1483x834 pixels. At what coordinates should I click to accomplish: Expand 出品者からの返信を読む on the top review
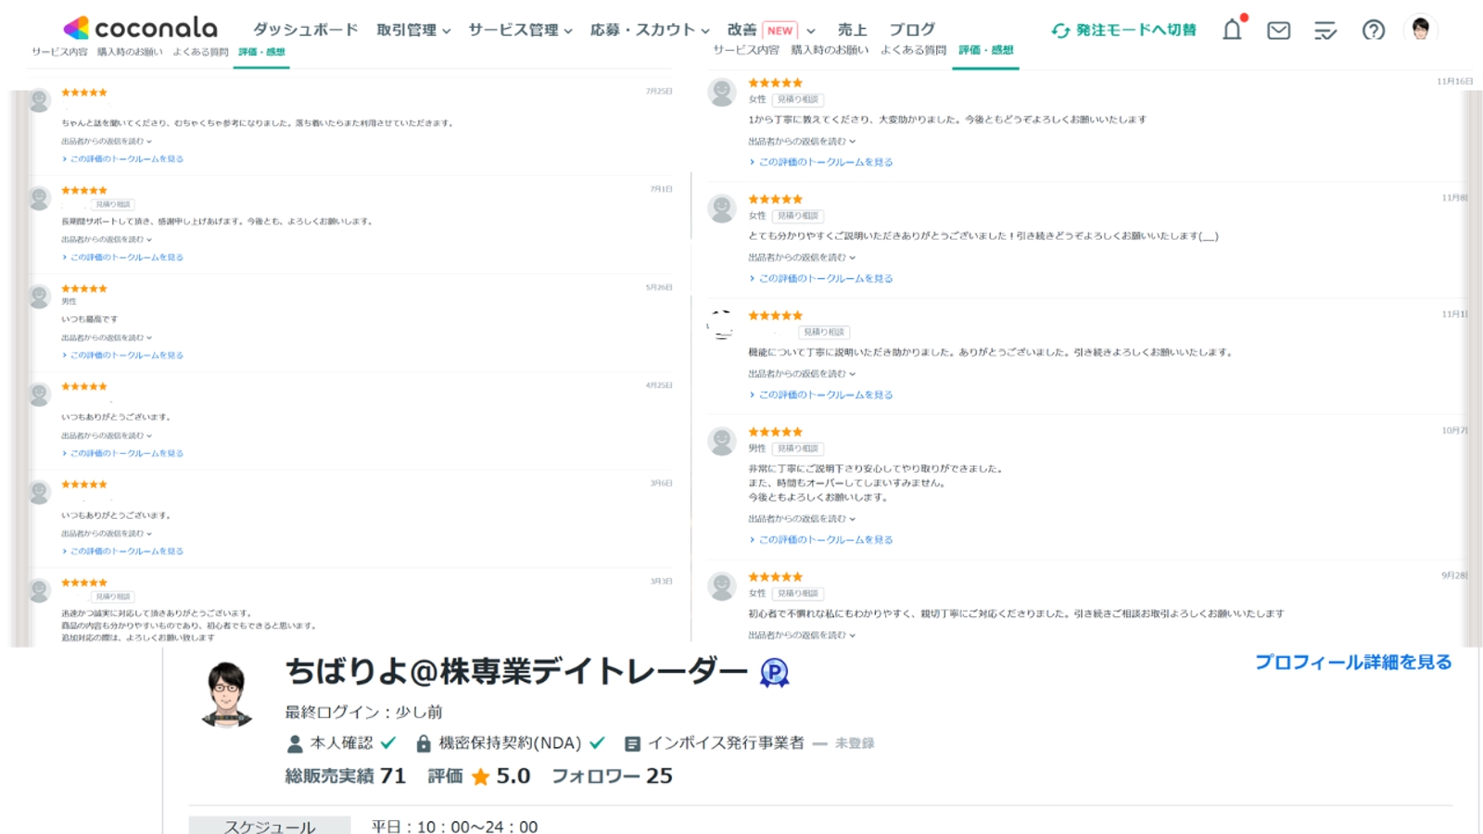108,138
